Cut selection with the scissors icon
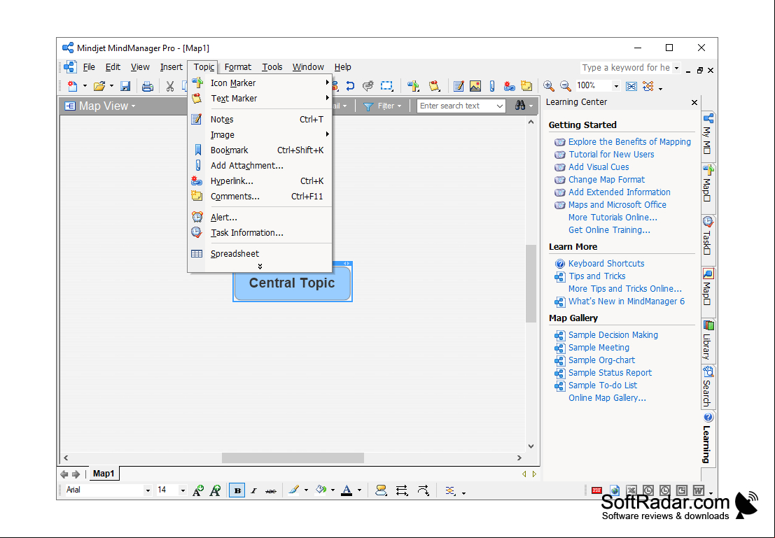775x538 pixels. tap(170, 87)
